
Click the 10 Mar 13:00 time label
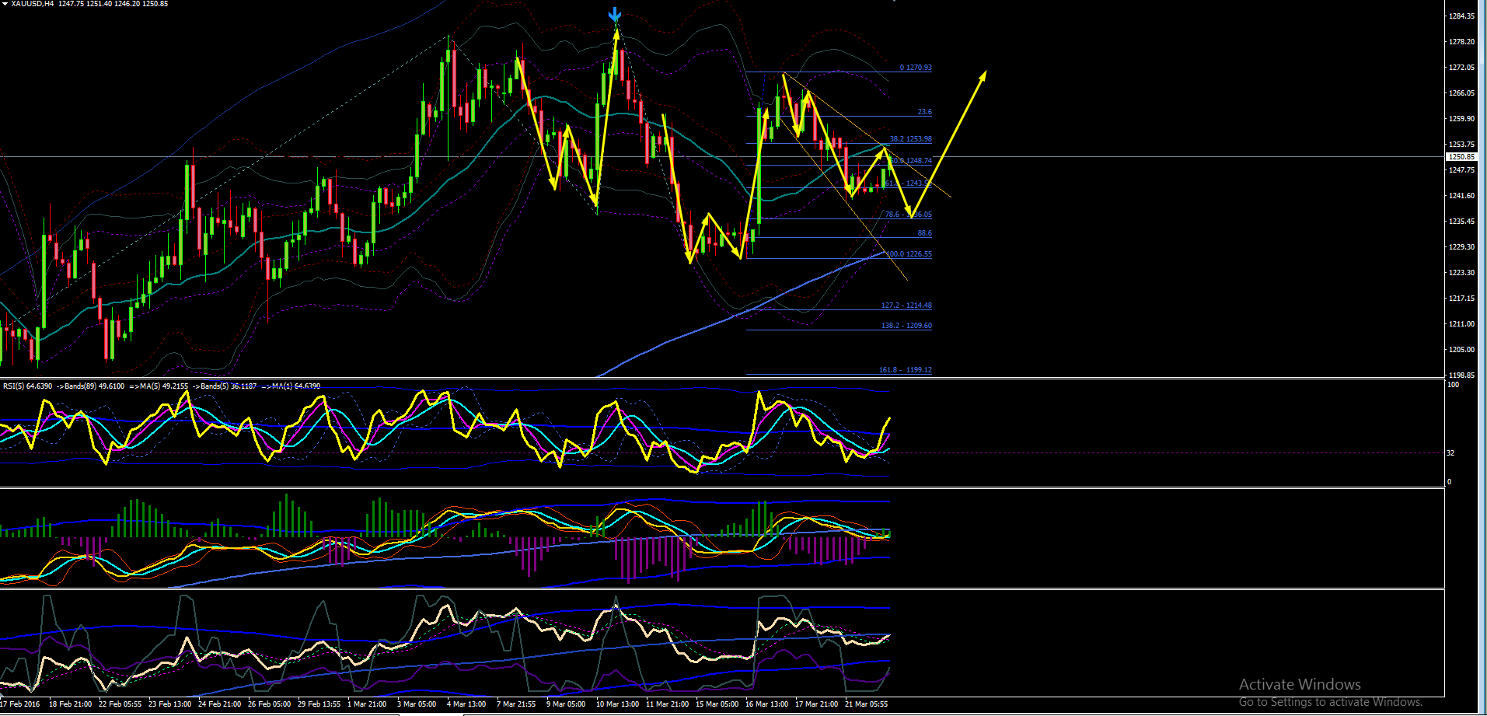[x=617, y=704]
